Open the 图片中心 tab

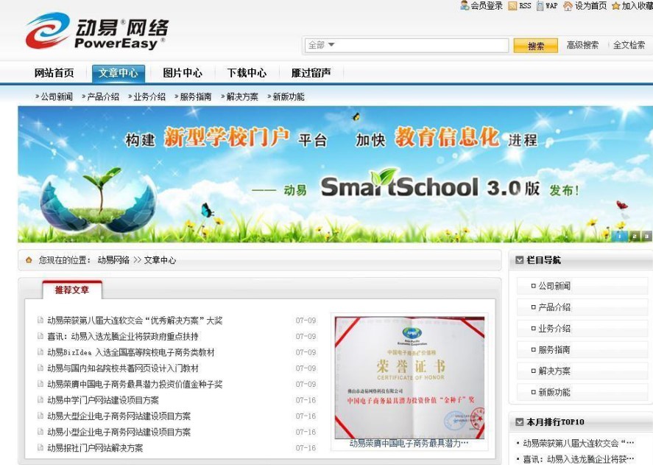tap(183, 73)
